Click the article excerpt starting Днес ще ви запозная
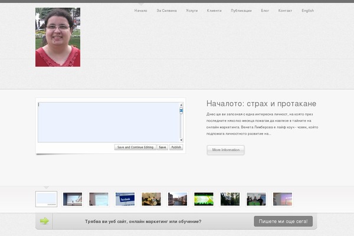 pyautogui.click(x=262, y=124)
